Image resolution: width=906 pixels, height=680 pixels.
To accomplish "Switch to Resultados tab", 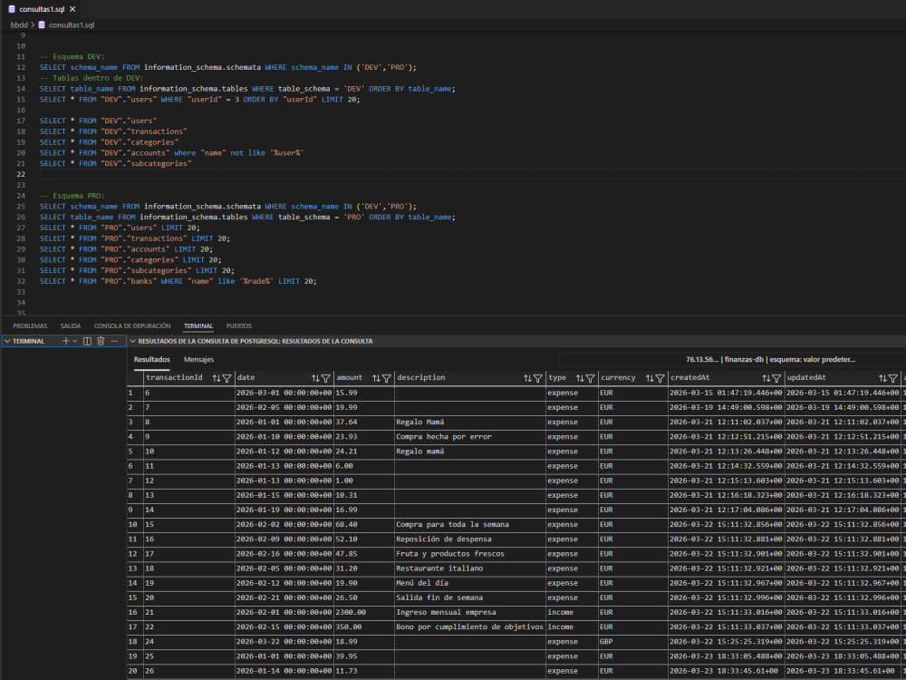I will 152,360.
